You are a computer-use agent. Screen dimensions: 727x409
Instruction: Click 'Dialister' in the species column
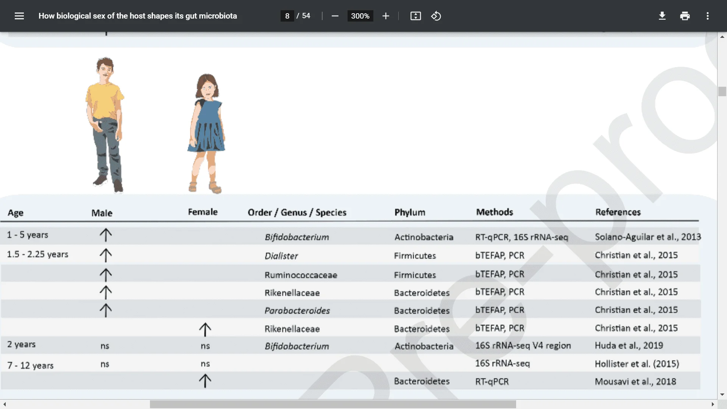point(281,256)
